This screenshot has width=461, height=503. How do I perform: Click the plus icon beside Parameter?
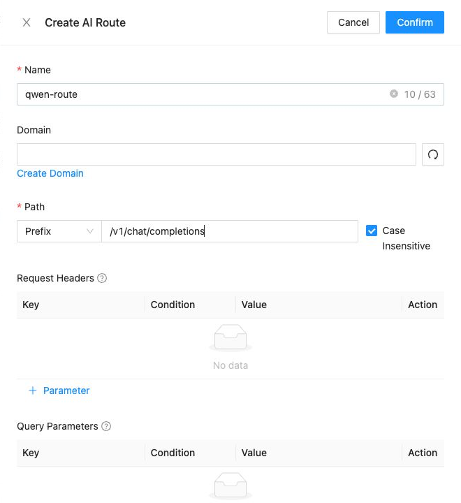tap(32, 391)
